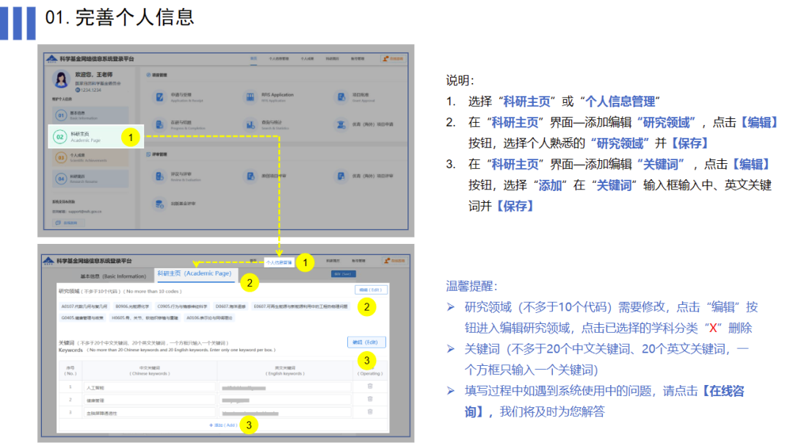Screen dimensions: 793x446
Task: Open 个人成果 menu in upper screenshot
Action: coord(308,59)
